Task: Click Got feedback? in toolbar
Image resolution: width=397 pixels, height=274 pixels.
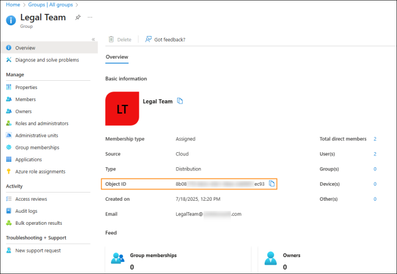Action: click(x=165, y=39)
